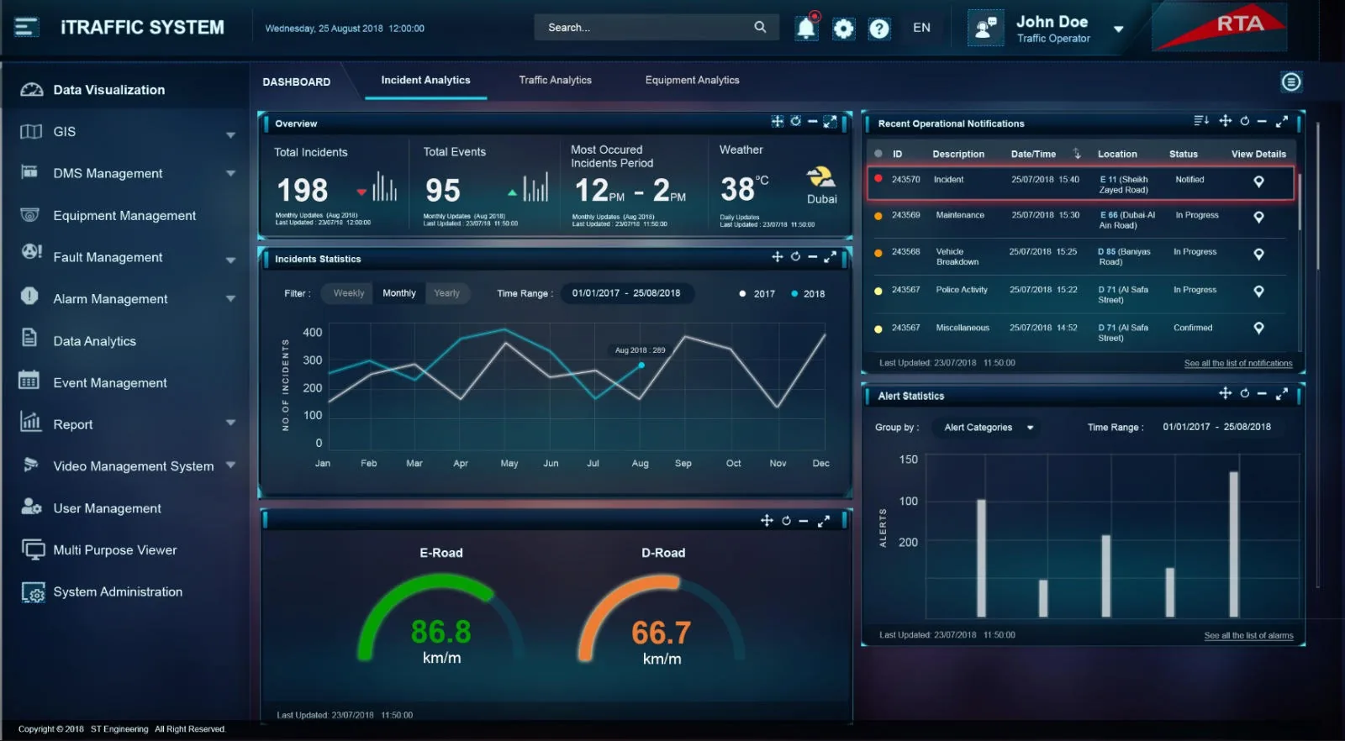Open the help question mark icon

coord(879,29)
